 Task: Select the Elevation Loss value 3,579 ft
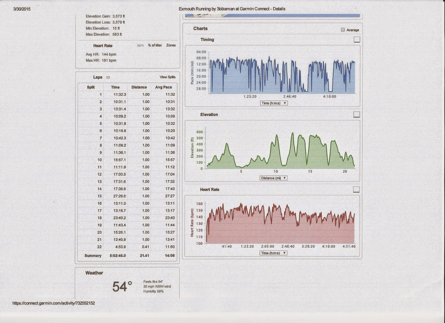(118, 22)
